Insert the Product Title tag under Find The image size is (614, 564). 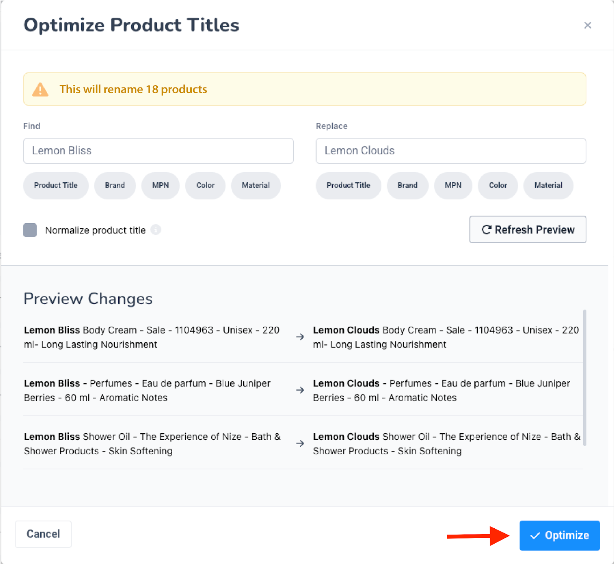point(56,185)
